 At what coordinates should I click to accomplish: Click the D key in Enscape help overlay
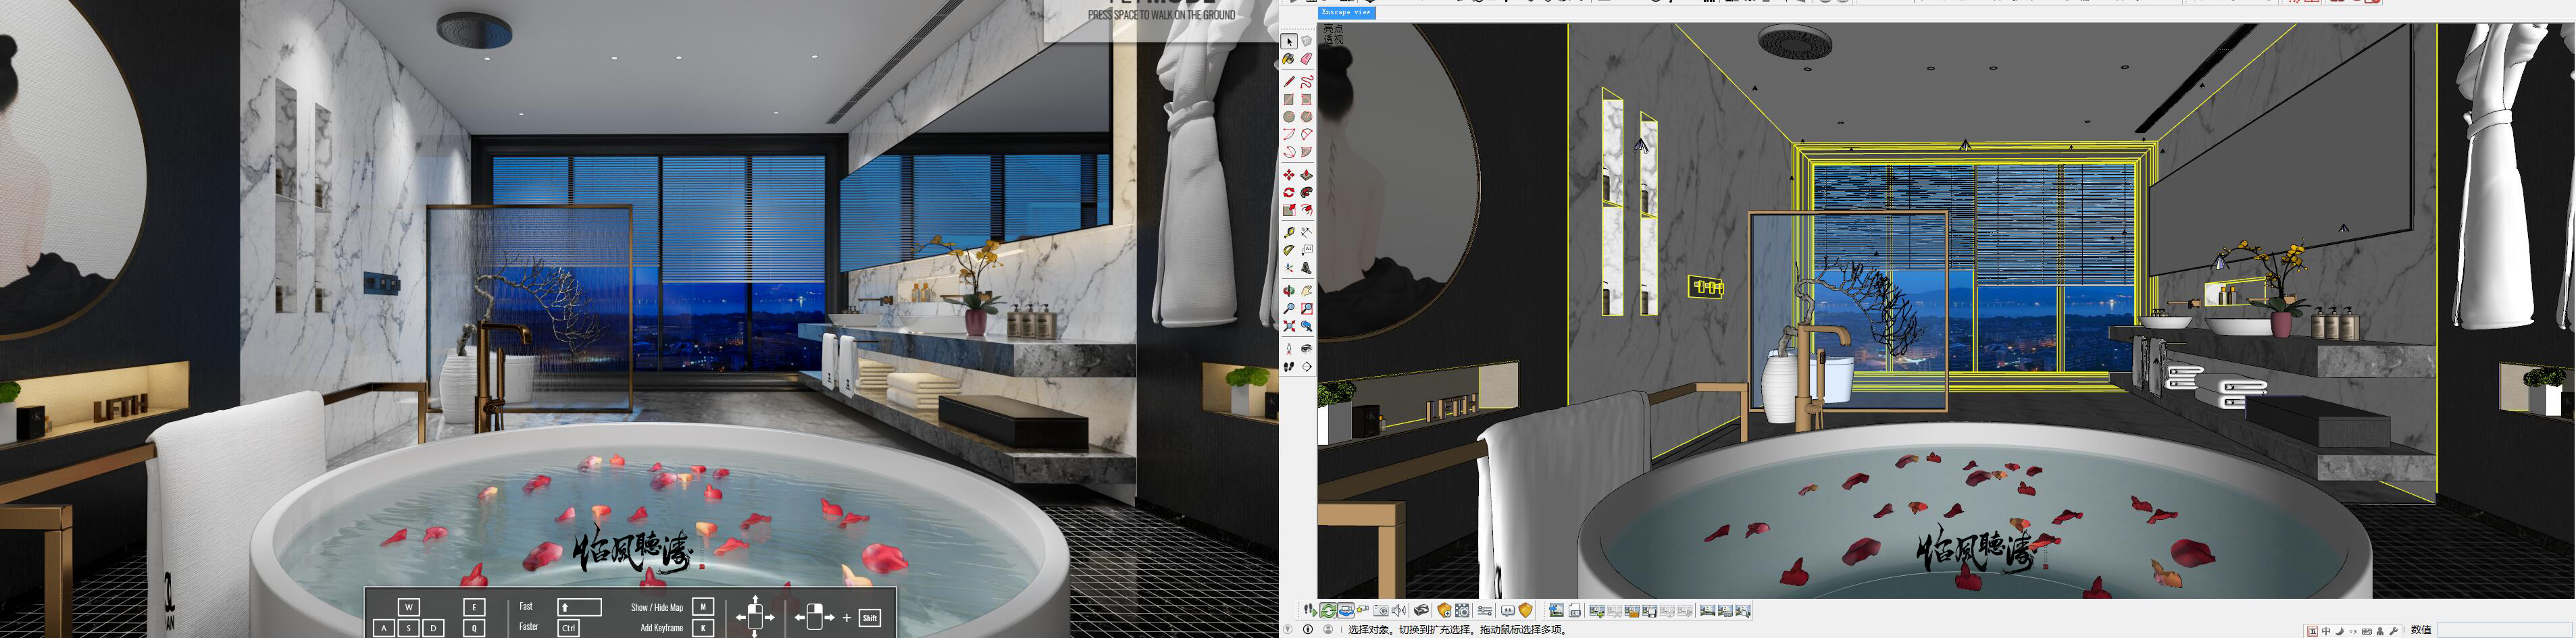click(434, 628)
